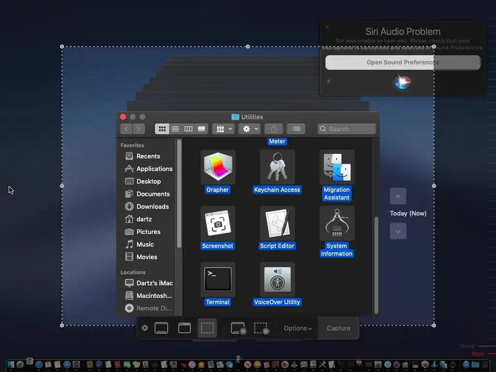Image resolution: width=496 pixels, height=372 pixels.
Task: Select the Macintosh HD location
Action: (148, 296)
